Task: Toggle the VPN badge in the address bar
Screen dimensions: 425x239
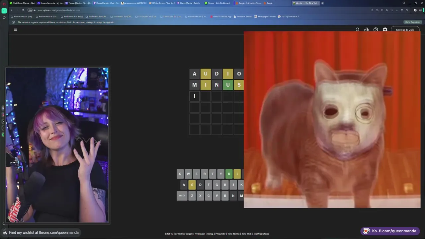Action: click(30, 10)
